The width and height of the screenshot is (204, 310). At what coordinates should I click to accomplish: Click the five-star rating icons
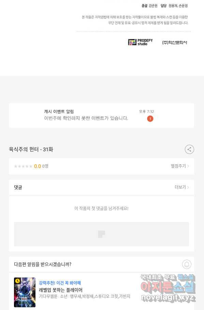(23, 166)
